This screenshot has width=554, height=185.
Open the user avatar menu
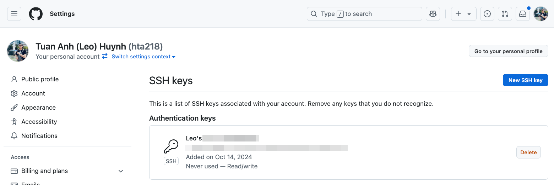pyautogui.click(x=541, y=14)
